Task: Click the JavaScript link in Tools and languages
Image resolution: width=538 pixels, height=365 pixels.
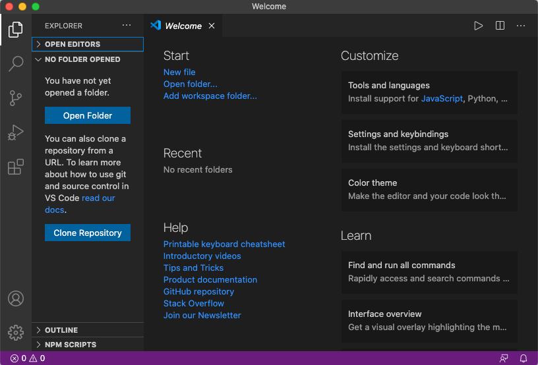Action: tap(442, 99)
